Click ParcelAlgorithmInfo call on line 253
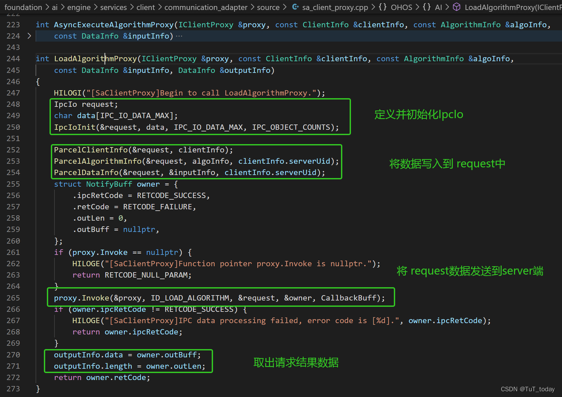Image resolution: width=562 pixels, height=397 pixels. tap(197, 161)
